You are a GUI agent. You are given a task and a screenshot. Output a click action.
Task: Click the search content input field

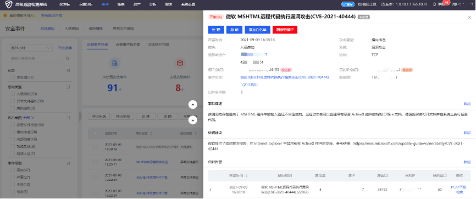point(36,58)
